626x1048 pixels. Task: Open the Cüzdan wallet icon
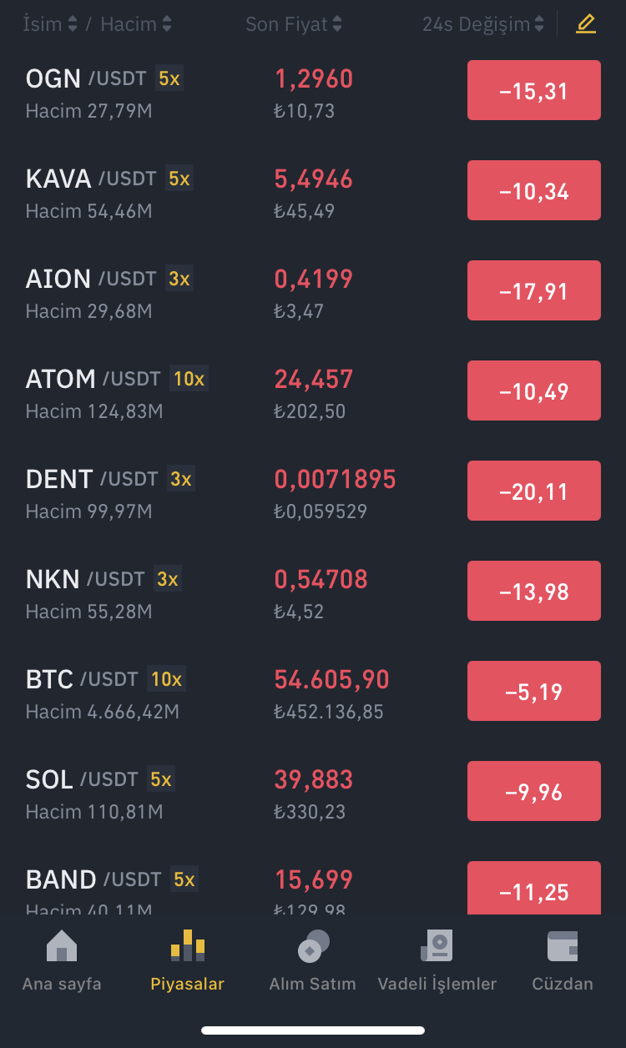click(563, 946)
